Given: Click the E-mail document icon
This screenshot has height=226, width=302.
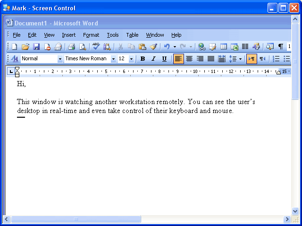Looking at the screenshot, I should pyautogui.click(x=58, y=47).
